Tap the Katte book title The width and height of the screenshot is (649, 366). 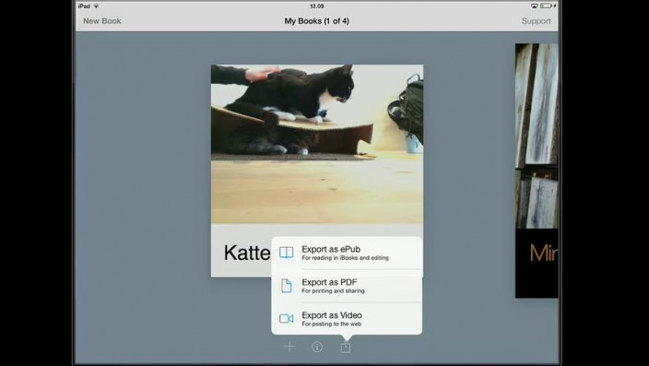247,253
